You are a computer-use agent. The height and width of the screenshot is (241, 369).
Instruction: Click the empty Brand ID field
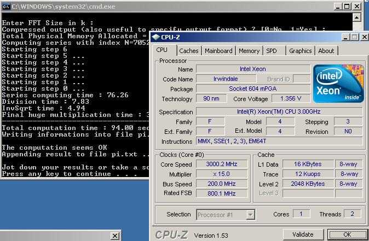tap(302, 79)
